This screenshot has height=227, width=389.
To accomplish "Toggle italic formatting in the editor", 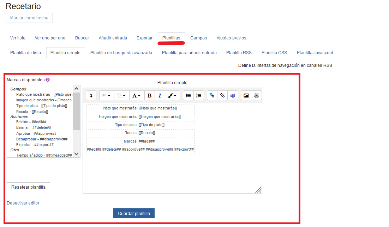I will [160, 95].
